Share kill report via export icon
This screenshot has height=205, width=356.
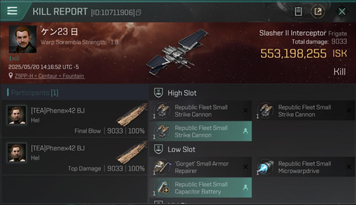pyautogui.click(x=318, y=11)
